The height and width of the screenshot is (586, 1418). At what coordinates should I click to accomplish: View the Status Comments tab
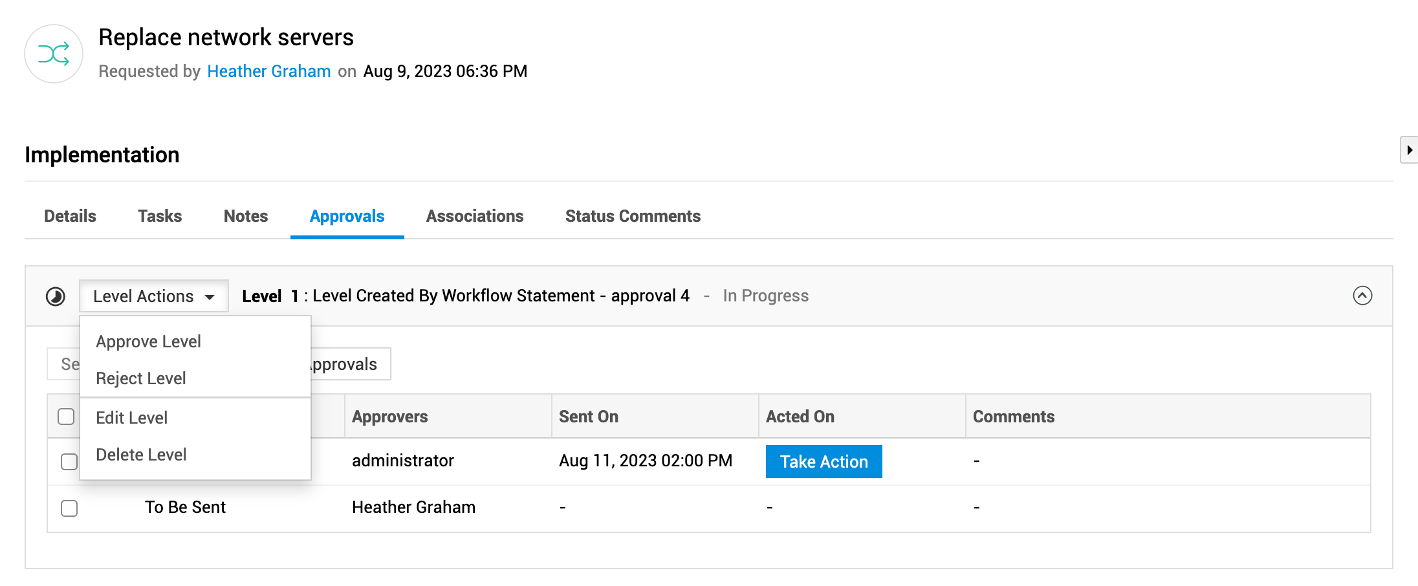pyautogui.click(x=633, y=216)
